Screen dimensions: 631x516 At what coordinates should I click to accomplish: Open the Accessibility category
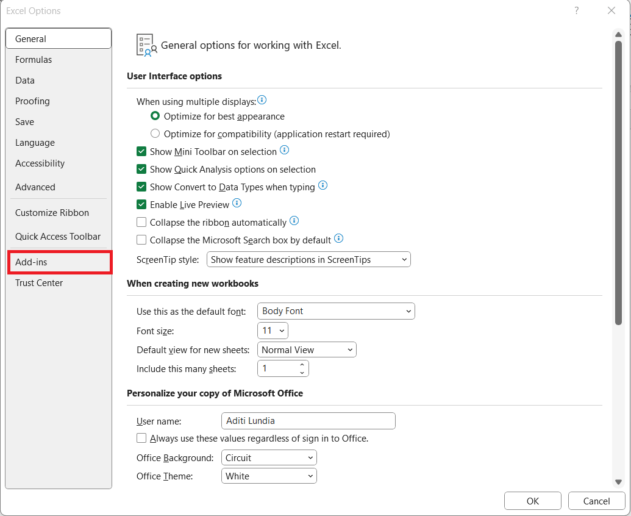click(59, 163)
